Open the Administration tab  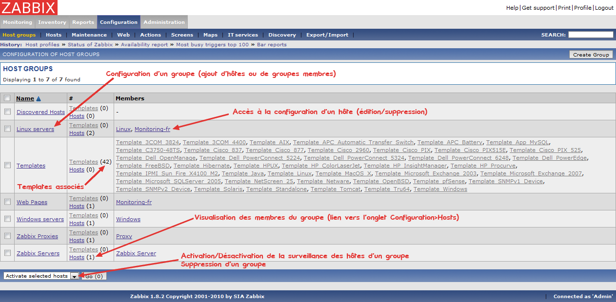(x=164, y=22)
